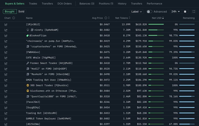
Task: Open the Performance tab
Action: [155, 4]
